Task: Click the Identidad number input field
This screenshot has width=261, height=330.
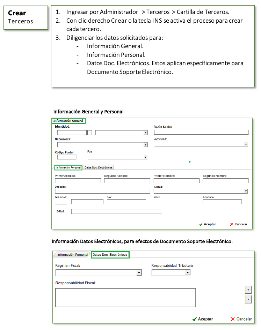Action: click(x=72, y=133)
